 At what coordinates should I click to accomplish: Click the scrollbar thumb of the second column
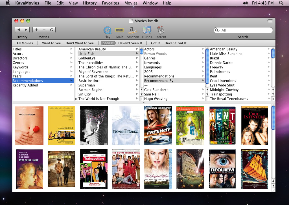click(x=142, y=51)
